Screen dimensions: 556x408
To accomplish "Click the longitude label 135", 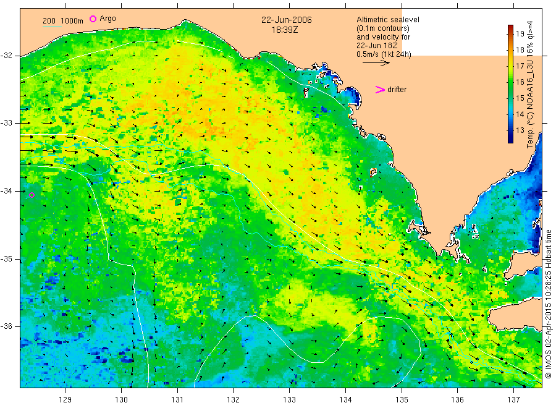I will (x=402, y=400).
